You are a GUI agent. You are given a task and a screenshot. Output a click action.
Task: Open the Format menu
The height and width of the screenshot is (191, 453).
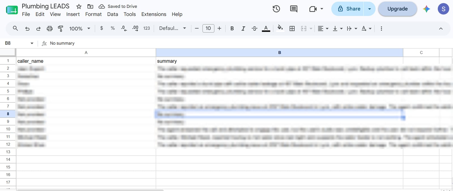click(93, 14)
